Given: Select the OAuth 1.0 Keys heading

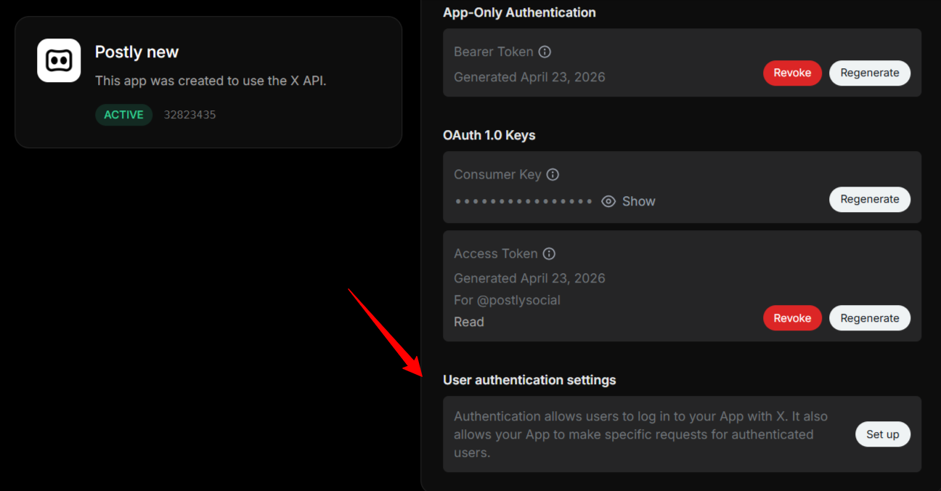Looking at the screenshot, I should click(489, 135).
